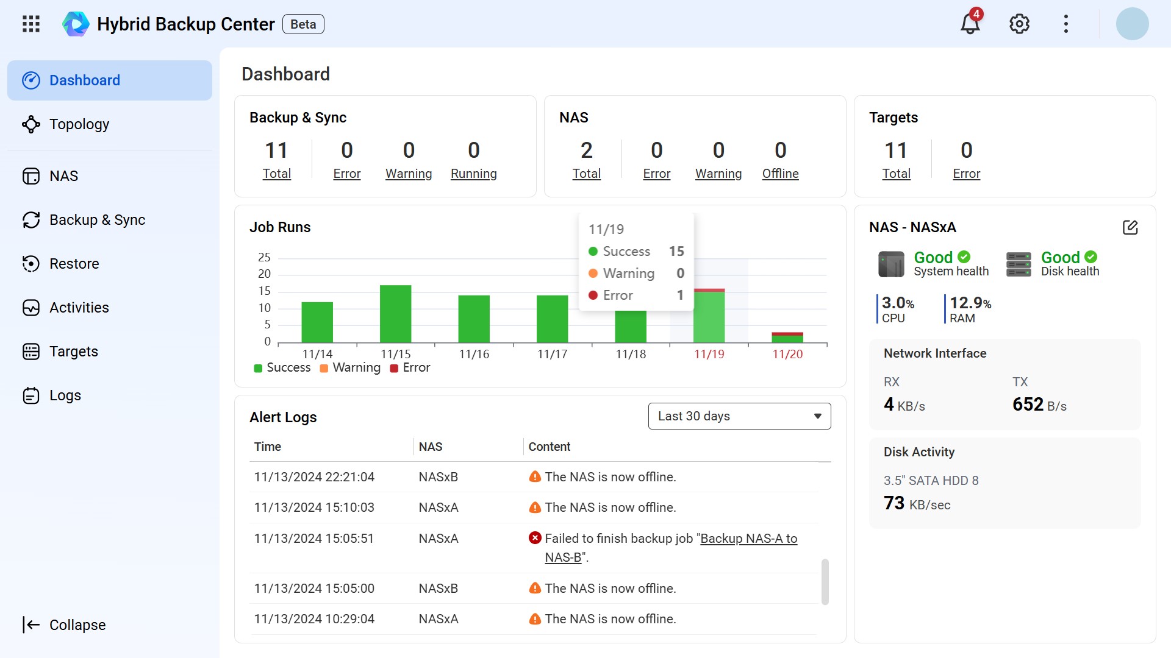Edit the NAS - NASxA widget
This screenshot has height=658, width=1171.
(1130, 227)
